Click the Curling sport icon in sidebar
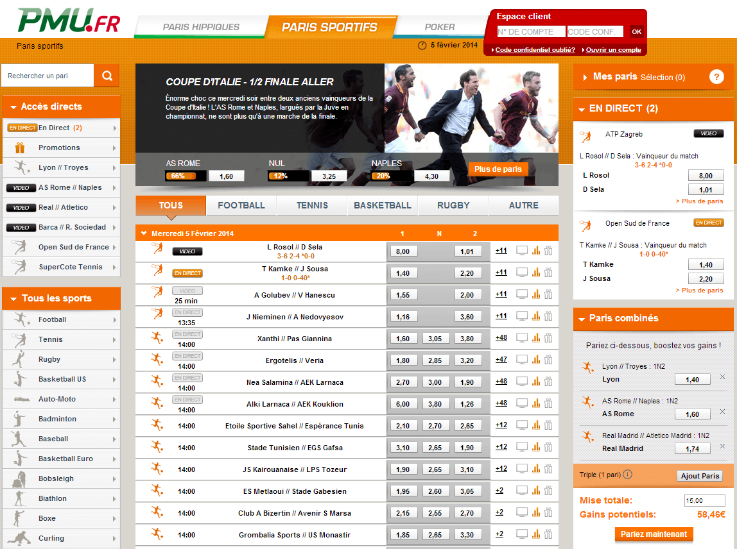This screenshot has width=737, height=549. [x=19, y=538]
